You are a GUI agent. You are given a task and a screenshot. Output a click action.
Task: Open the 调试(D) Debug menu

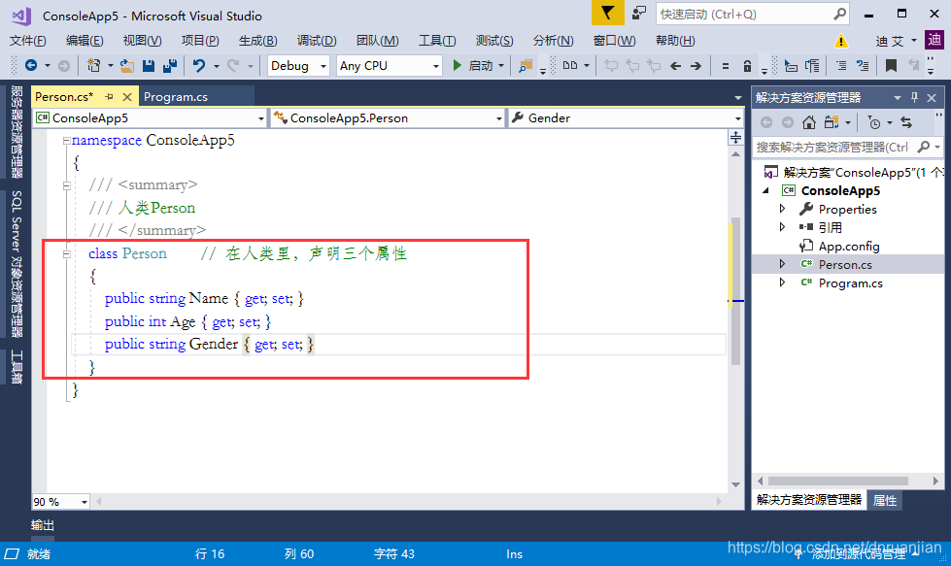317,41
